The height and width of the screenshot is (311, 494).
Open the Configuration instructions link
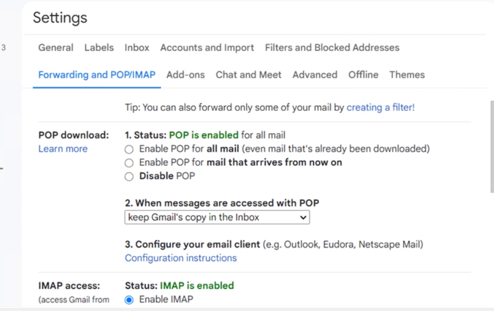[181, 258]
